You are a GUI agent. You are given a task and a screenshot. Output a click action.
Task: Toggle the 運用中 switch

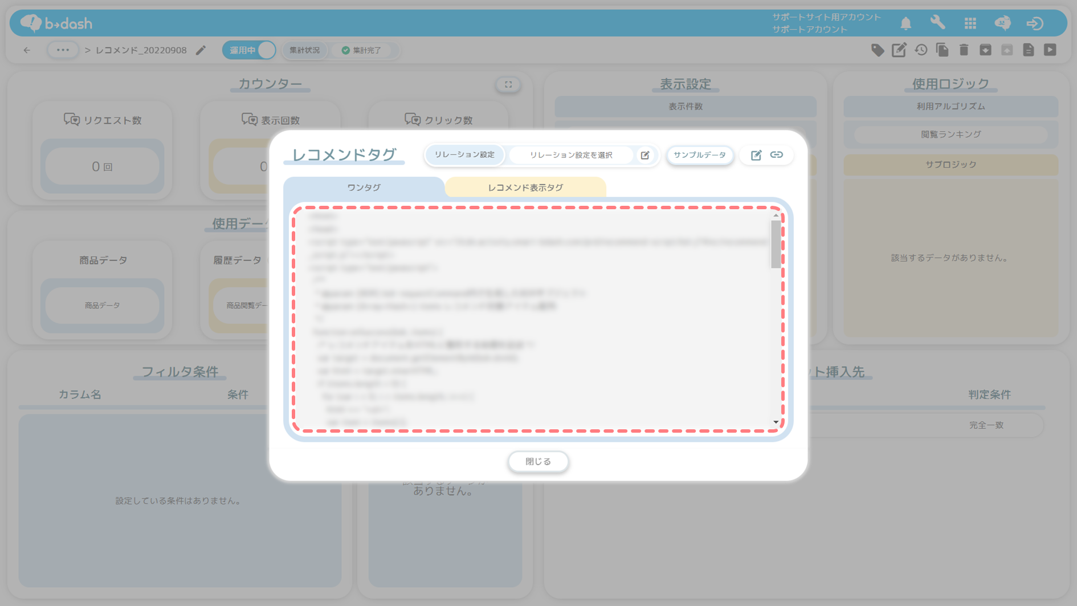[249, 50]
